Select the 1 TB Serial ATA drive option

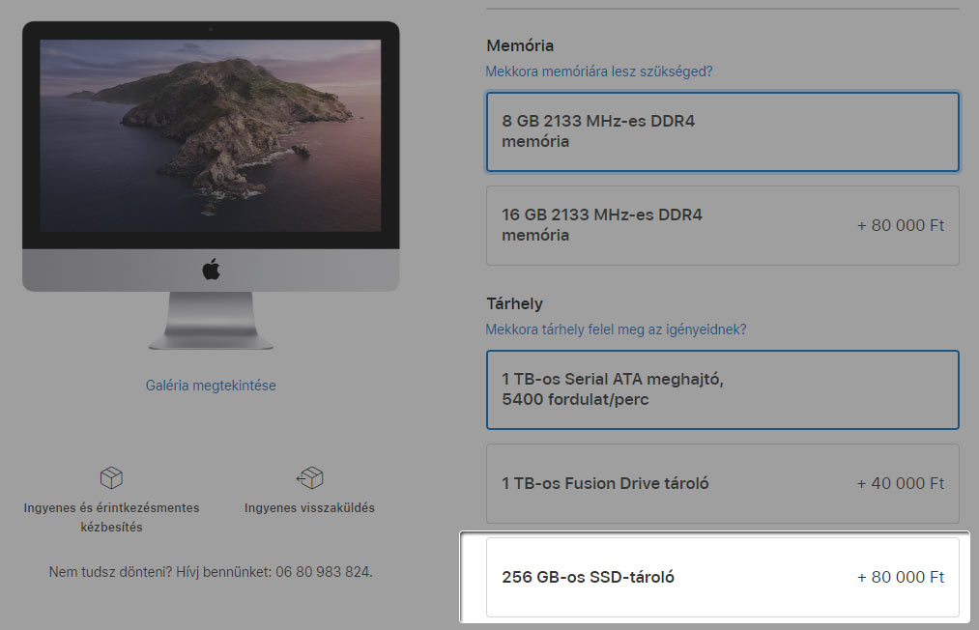[x=722, y=389]
